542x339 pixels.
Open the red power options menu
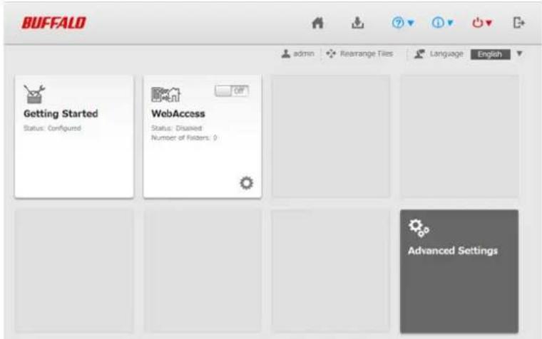point(482,23)
